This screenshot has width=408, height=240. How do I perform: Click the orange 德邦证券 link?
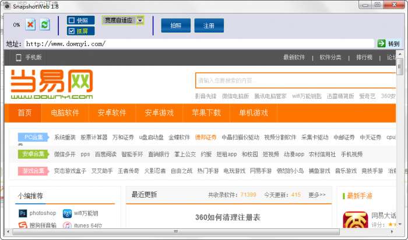pos(206,137)
